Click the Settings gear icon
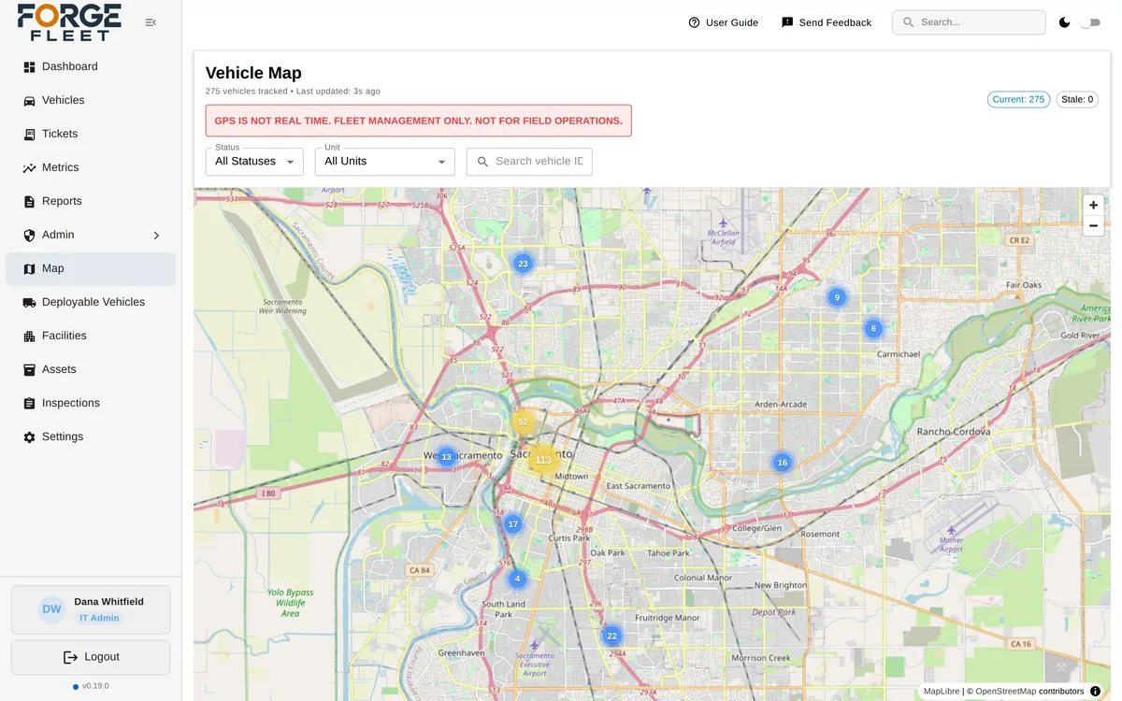The image size is (1122, 701). click(29, 437)
